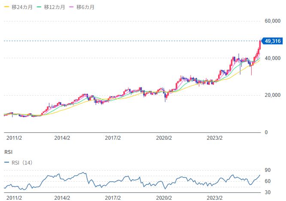Image resolution: width=286 pixels, height=201 pixels.
Task: Select 2023/2 on the price chart time axis
Action: (x=215, y=138)
